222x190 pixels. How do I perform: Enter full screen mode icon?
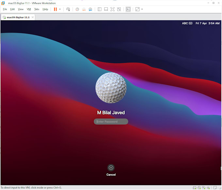point(112,9)
